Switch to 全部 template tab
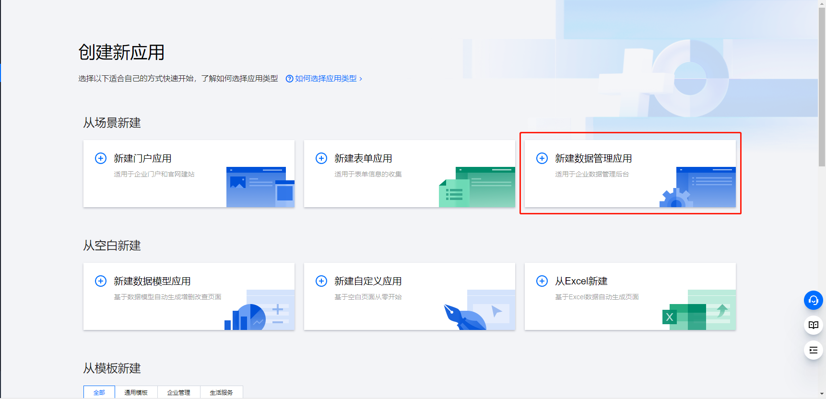This screenshot has height=399, width=826. (x=99, y=392)
